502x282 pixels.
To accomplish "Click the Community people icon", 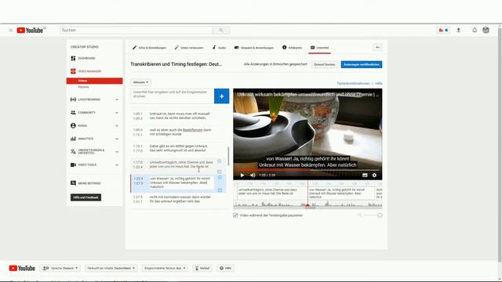I will click(x=73, y=113).
